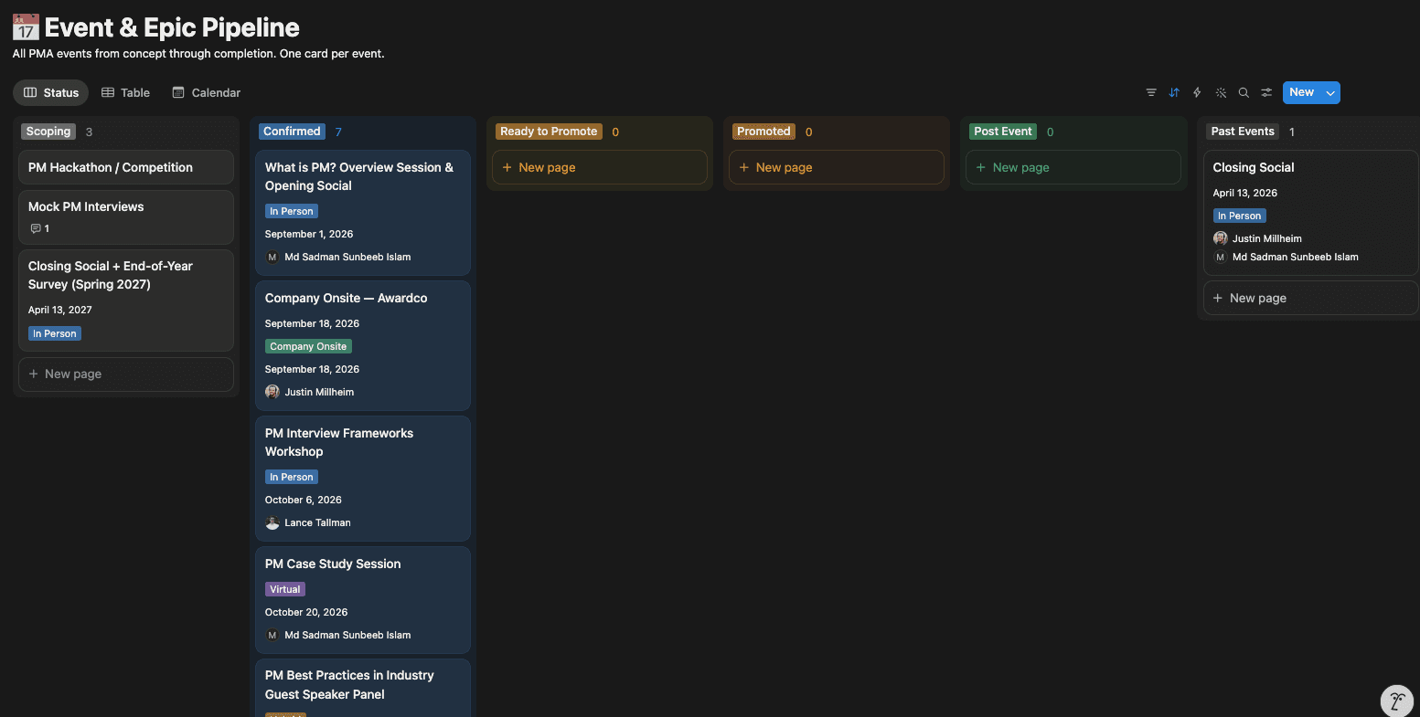Click the All PMA events description text
Screen dimensions: 1420x717
pos(198,54)
